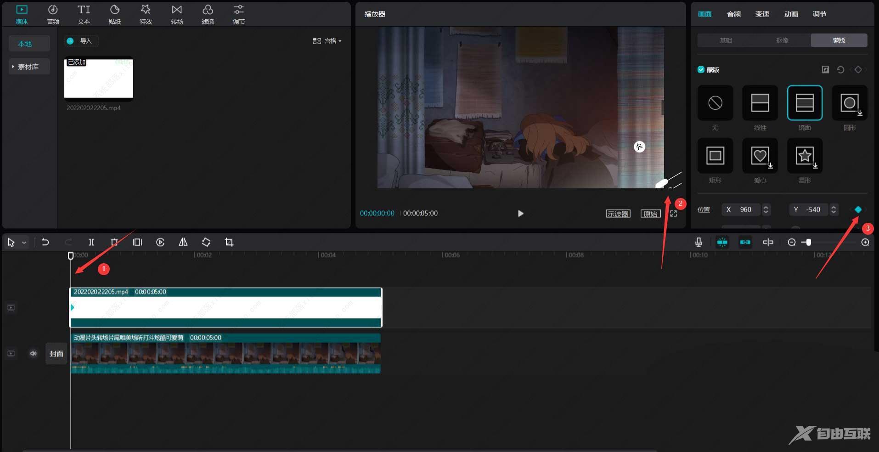Click the Y position value stepper
Screen dimensions: 879x452
point(834,209)
